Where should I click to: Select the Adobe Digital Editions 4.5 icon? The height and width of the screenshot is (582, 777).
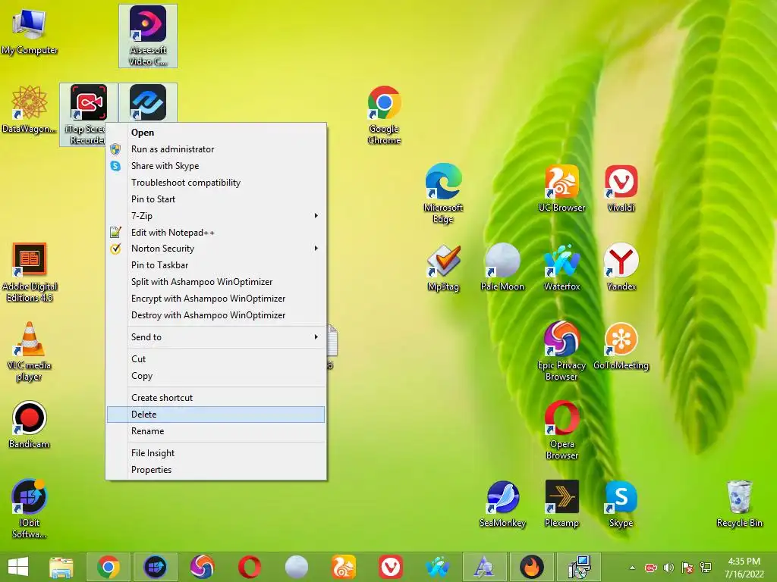coord(30,272)
